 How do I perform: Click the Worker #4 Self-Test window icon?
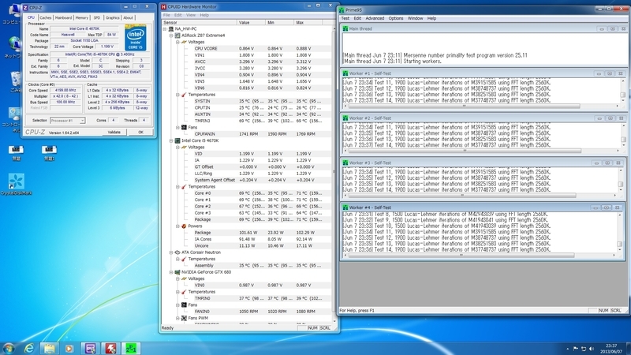pos(345,207)
